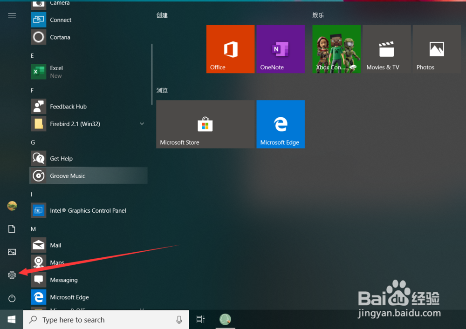The height and width of the screenshot is (329, 466).
Task: Open Intel Graphics Control Panel
Action: [x=89, y=210]
